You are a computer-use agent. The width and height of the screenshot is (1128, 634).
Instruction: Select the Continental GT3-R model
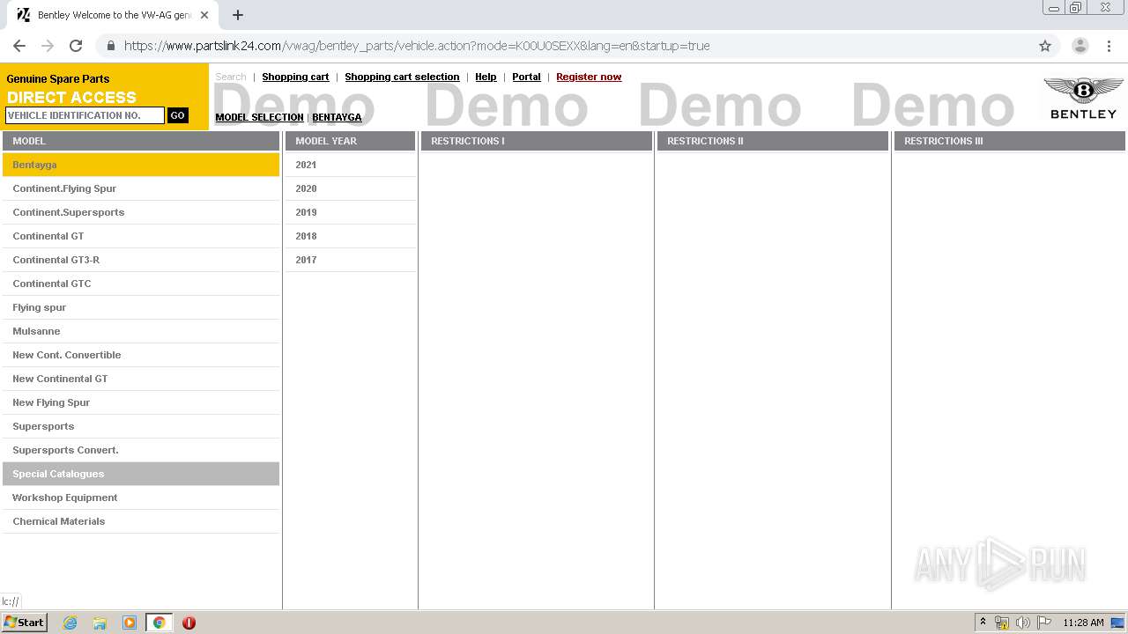[x=141, y=260]
